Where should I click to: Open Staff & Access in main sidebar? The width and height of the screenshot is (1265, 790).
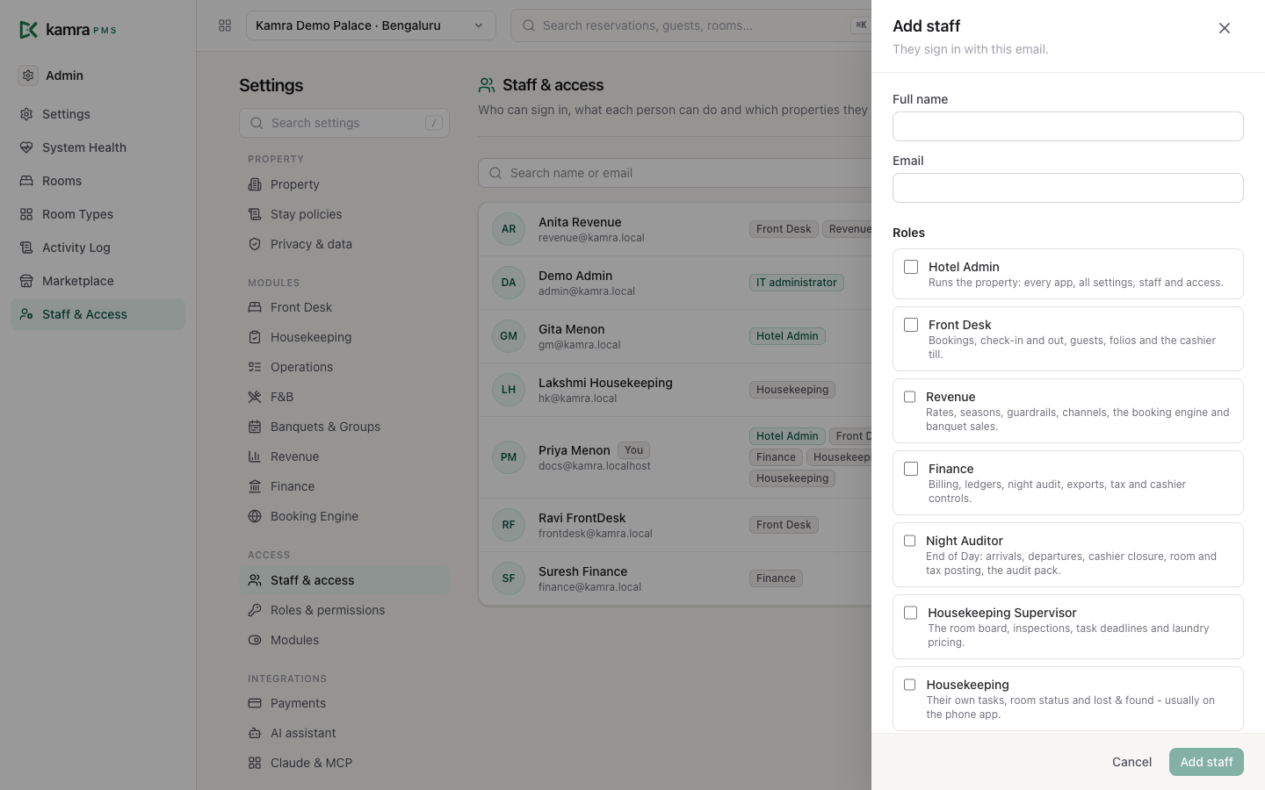click(98, 314)
